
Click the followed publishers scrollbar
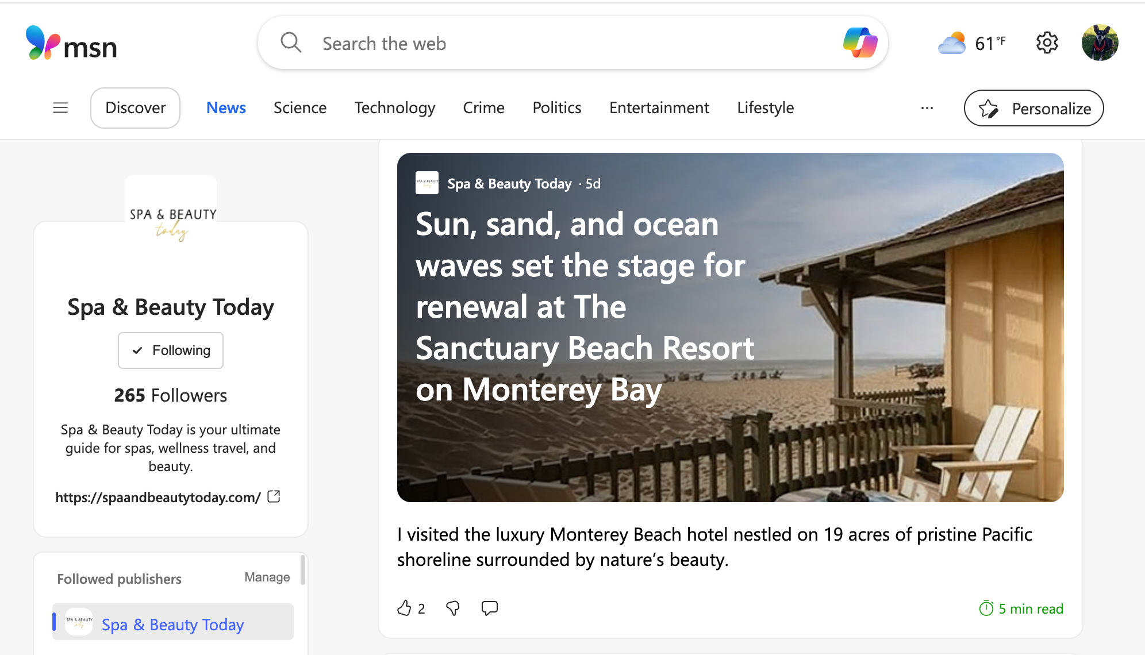[x=303, y=570]
